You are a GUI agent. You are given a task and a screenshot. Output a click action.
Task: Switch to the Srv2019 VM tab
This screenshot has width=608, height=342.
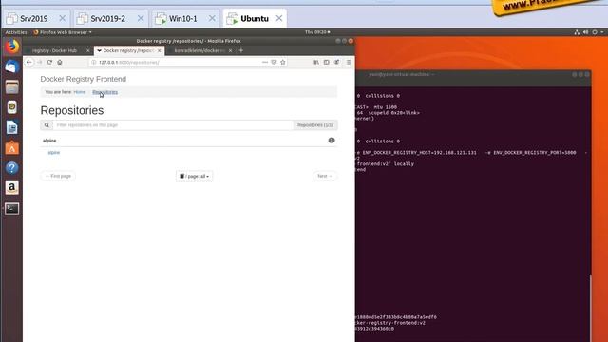click(x=34, y=19)
